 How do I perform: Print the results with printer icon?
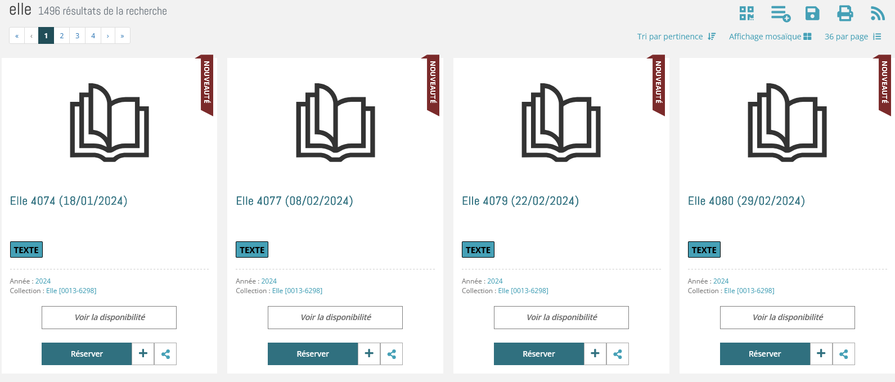pos(845,14)
